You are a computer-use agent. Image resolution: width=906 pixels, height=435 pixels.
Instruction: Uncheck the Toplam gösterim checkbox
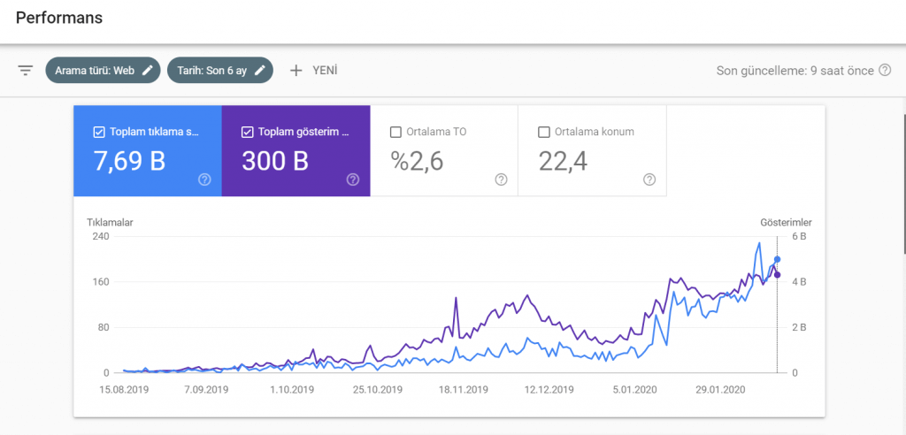[x=248, y=133]
